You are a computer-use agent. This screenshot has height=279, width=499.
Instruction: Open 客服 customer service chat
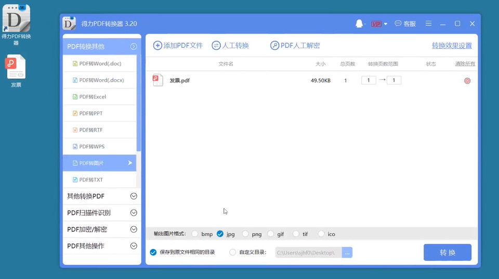(x=405, y=24)
